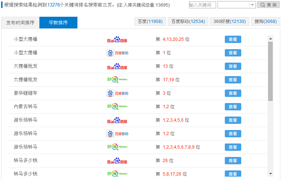Click 查看 for 大摆锤批发 ranked 17,19
The height and width of the screenshot is (181, 281).
233,80
